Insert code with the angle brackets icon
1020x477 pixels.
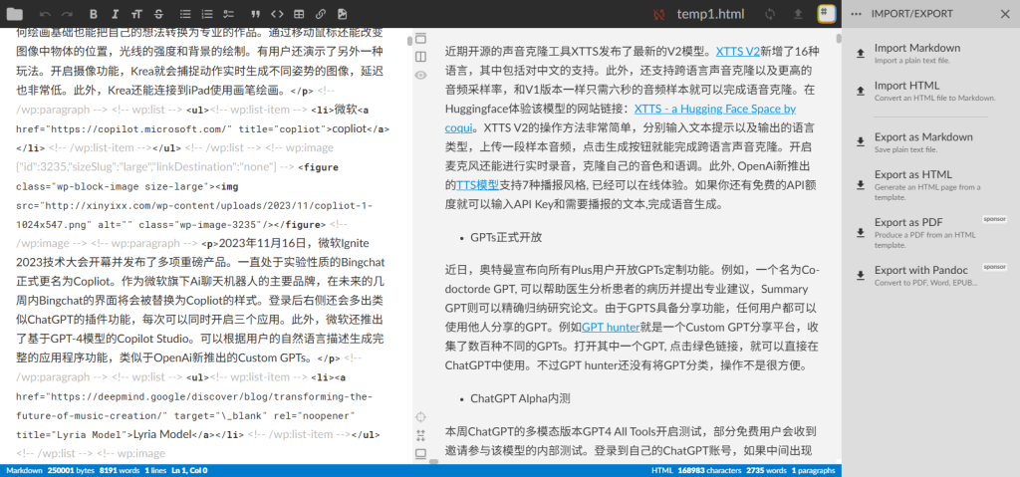tap(277, 14)
